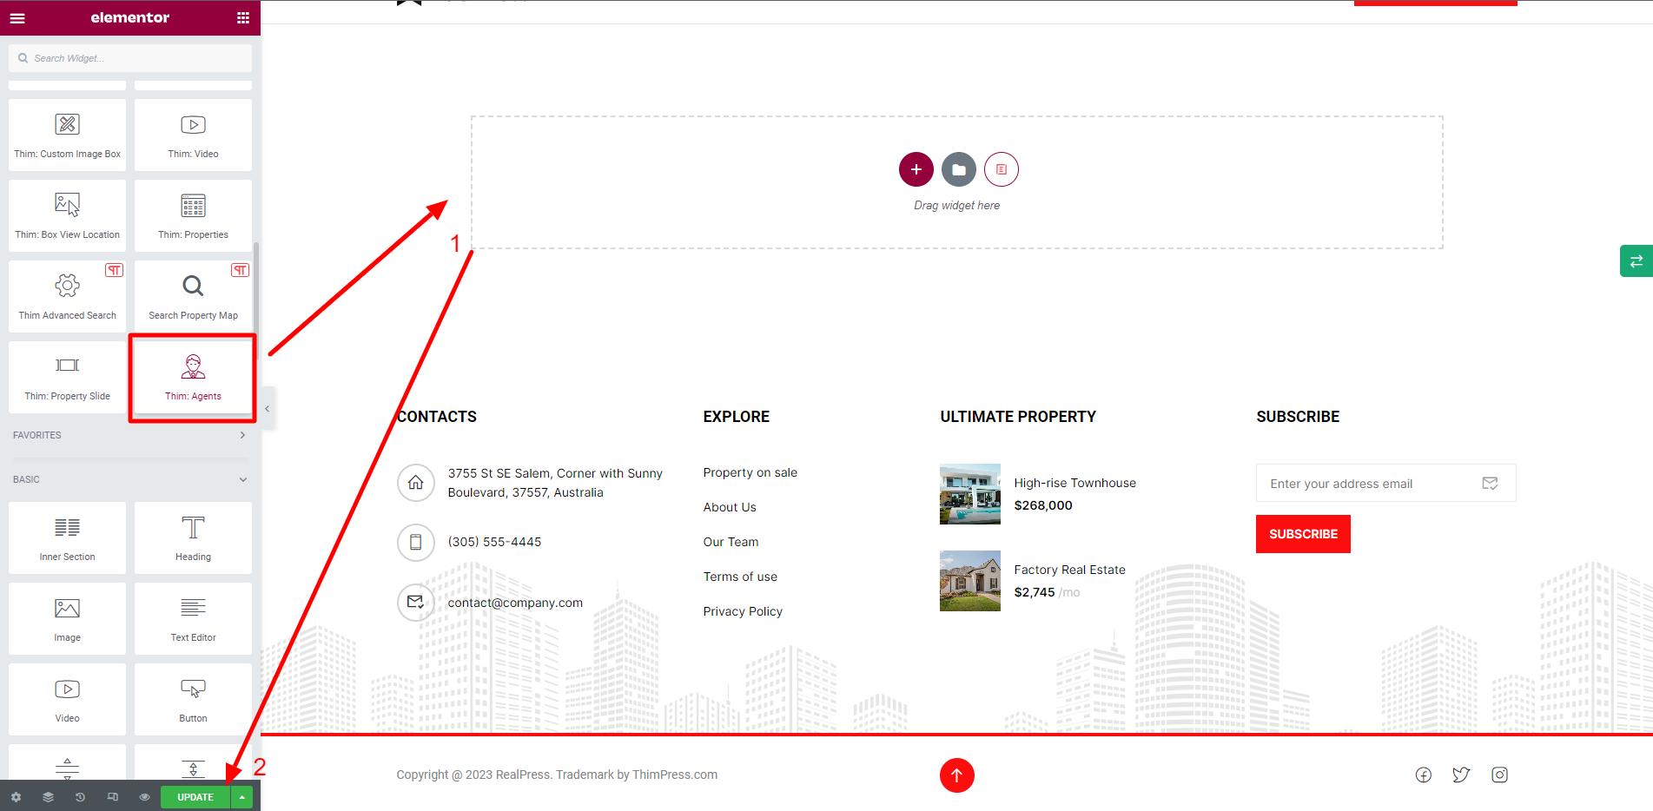Select the Thim: Video widget

point(193,135)
